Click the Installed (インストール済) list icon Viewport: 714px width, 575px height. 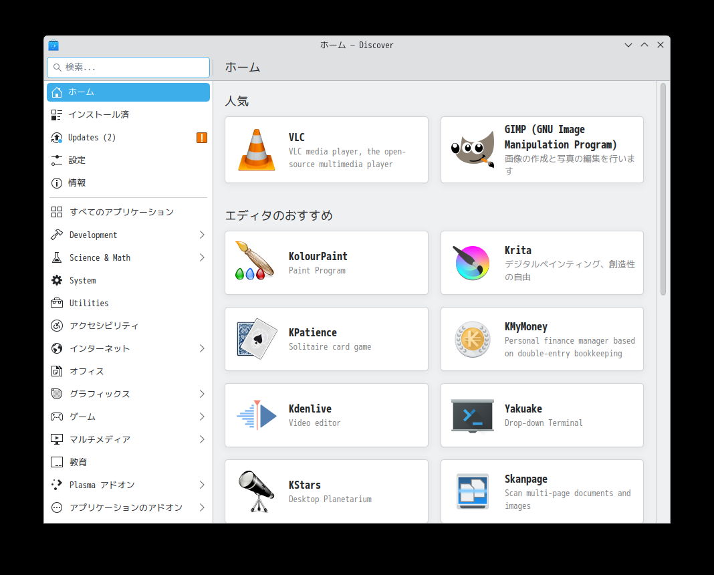(x=56, y=115)
